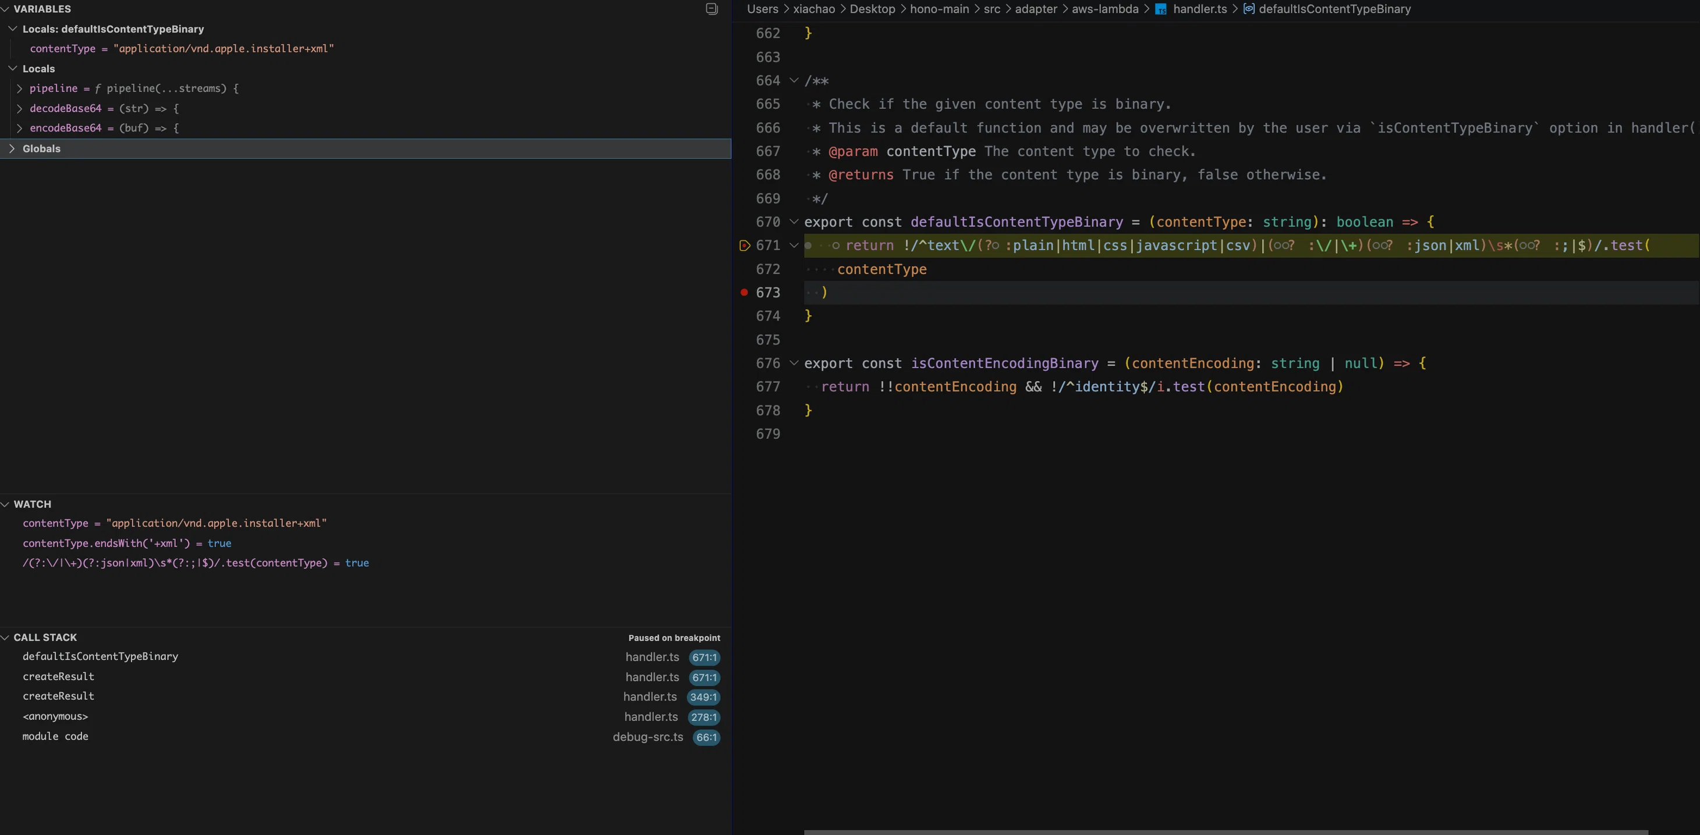Screen dimensions: 1700x835
Task: Click the @param tag on line 667
Action: 853,152
